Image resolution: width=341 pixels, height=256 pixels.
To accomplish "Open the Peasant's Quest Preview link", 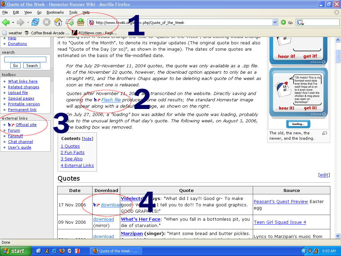I will coord(281,201).
